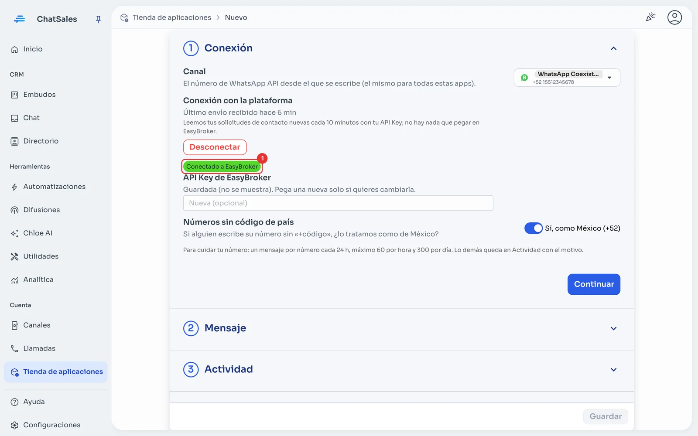Screen dimensions: 698x436
Task: Click the Conectado a EasyBroker status badge
Action: (x=222, y=167)
